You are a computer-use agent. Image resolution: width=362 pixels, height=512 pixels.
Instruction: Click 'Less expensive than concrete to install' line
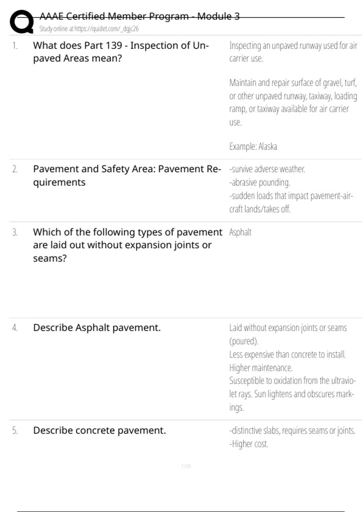click(287, 354)
